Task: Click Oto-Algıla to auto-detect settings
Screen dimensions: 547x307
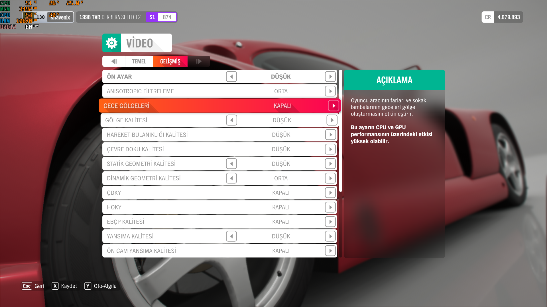Action: coord(105,286)
